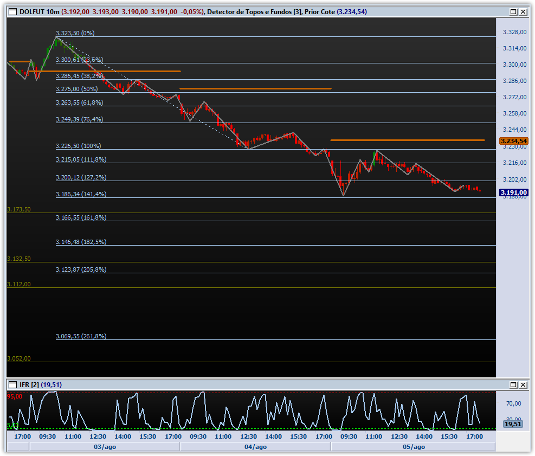This screenshot has height=456, width=535.
Task: Select the 03/ago date segment
Action: click(105, 447)
